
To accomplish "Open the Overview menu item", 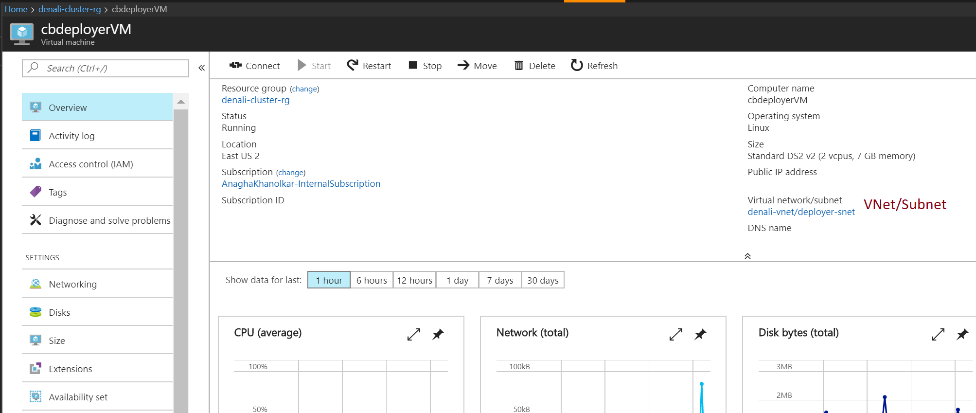I will 97,107.
